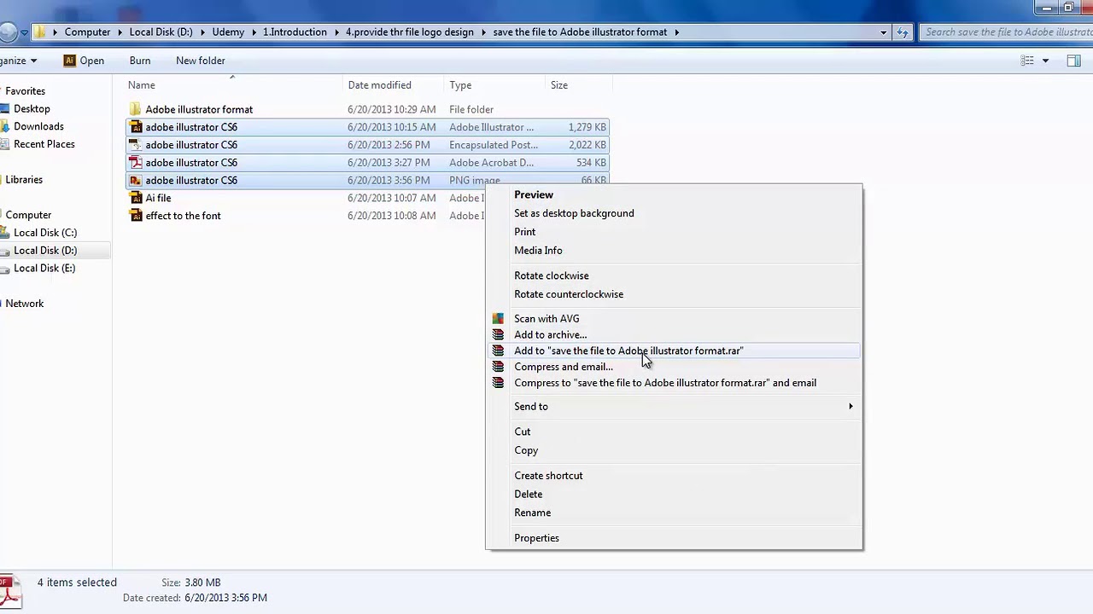The image size is (1093, 614).
Task: Click the icon beside 'effect to the font'
Action: click(x=135, y=216)
